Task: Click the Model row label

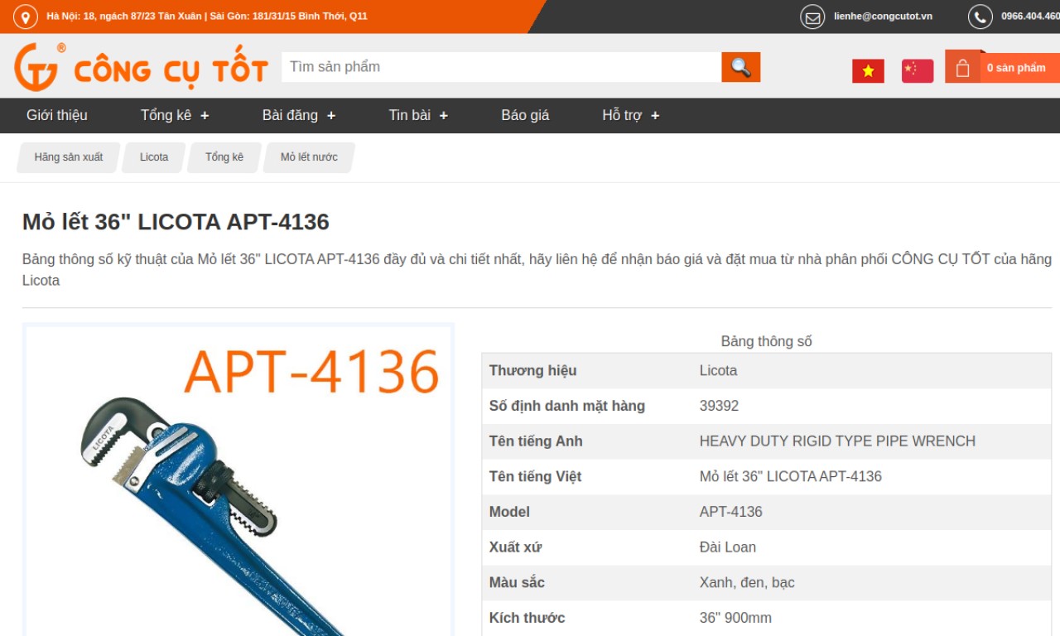Action: (x=509, y=512)
